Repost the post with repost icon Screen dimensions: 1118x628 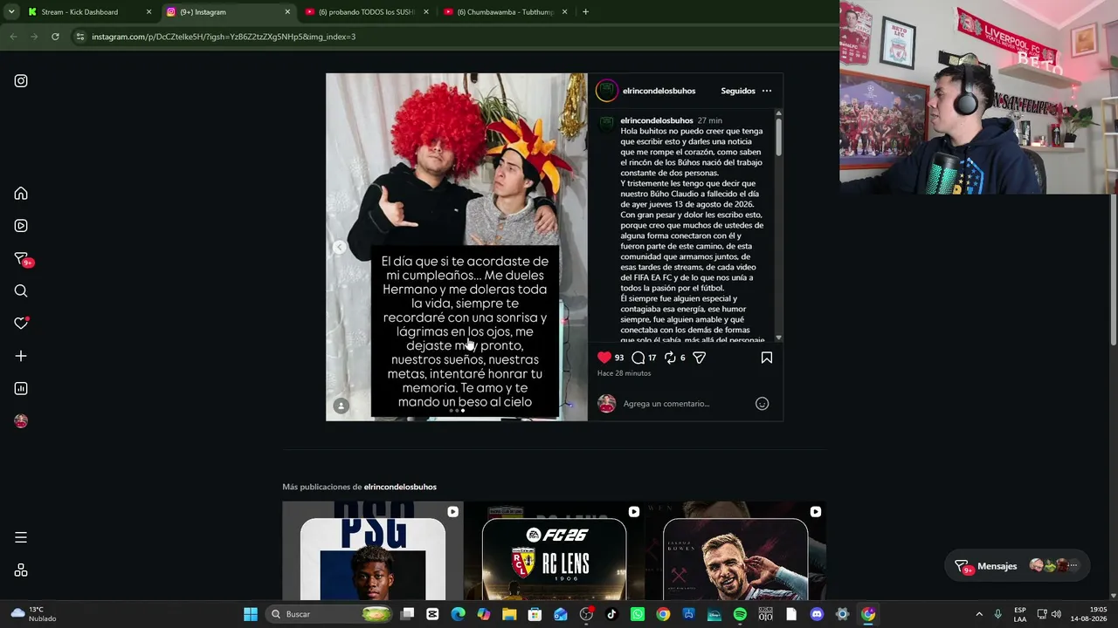pos(670,358)
